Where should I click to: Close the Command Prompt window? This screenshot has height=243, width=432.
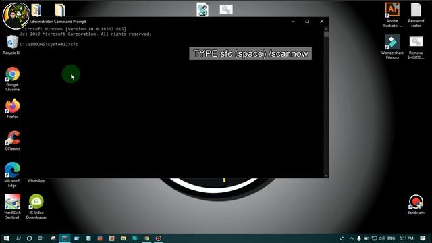(321, 21)
